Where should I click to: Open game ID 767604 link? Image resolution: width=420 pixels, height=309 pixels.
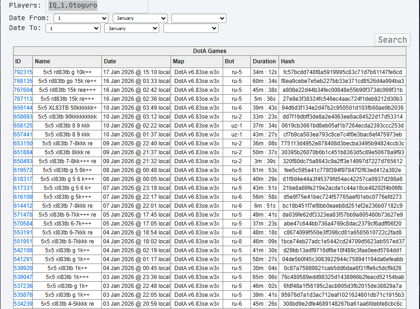click(x=23, y=90)
